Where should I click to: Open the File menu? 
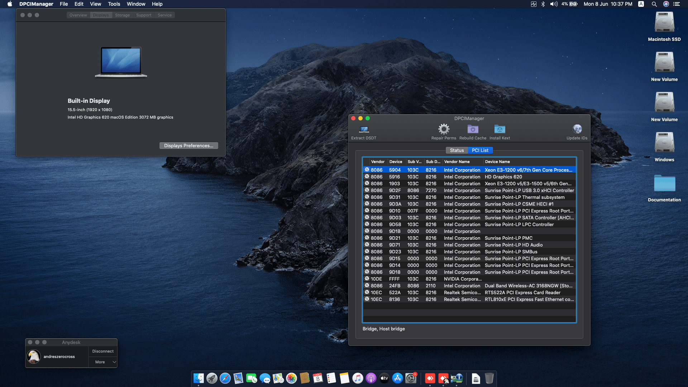point(64,4)
